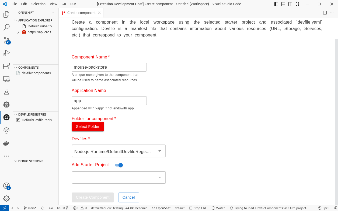Open Source Control view with 41 badge

[6, 40]
